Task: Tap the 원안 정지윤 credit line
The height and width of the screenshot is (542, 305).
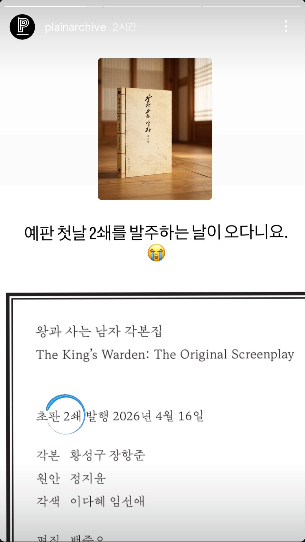Action: click(71, 478)
